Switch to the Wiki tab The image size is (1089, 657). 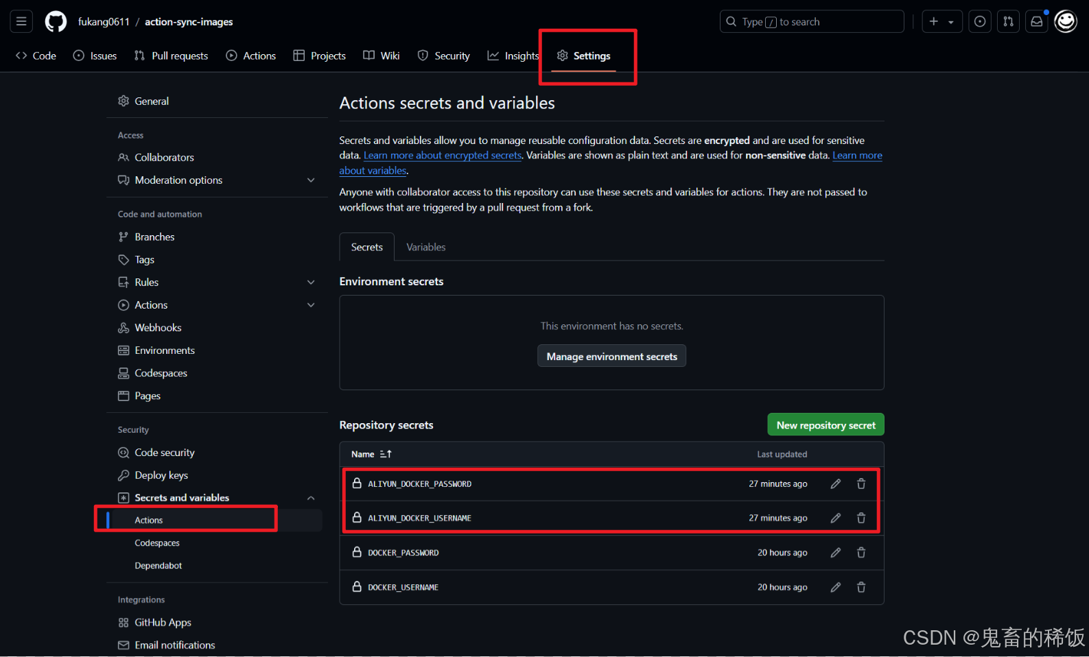coord(382,56)
